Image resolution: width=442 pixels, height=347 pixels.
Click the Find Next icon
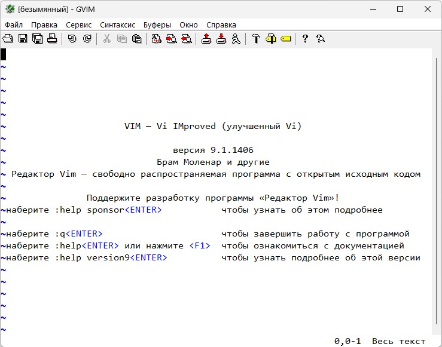point(172,39)
